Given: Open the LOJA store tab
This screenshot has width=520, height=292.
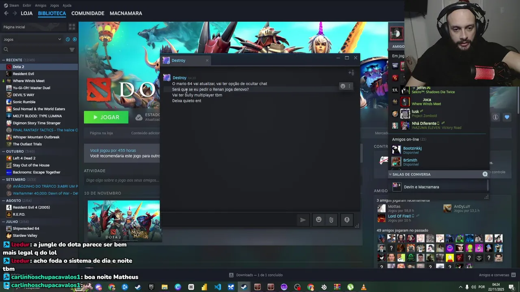Looking at the screenshot, I should click(26, 13).
